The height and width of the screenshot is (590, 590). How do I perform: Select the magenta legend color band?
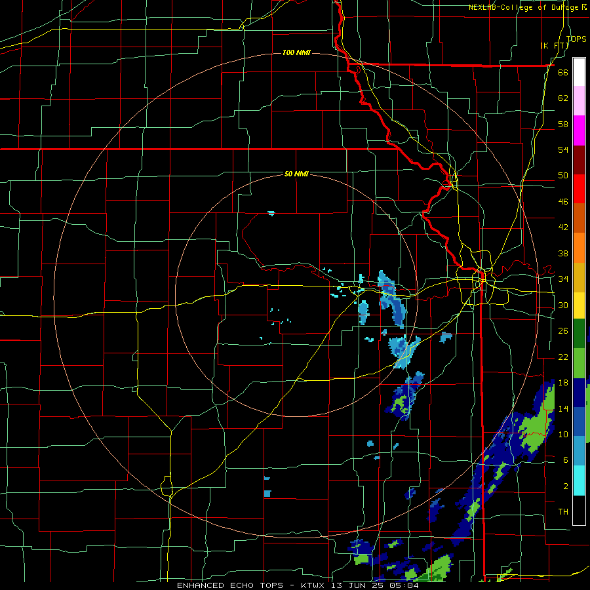pyautogui.click(x=579, y=130)
